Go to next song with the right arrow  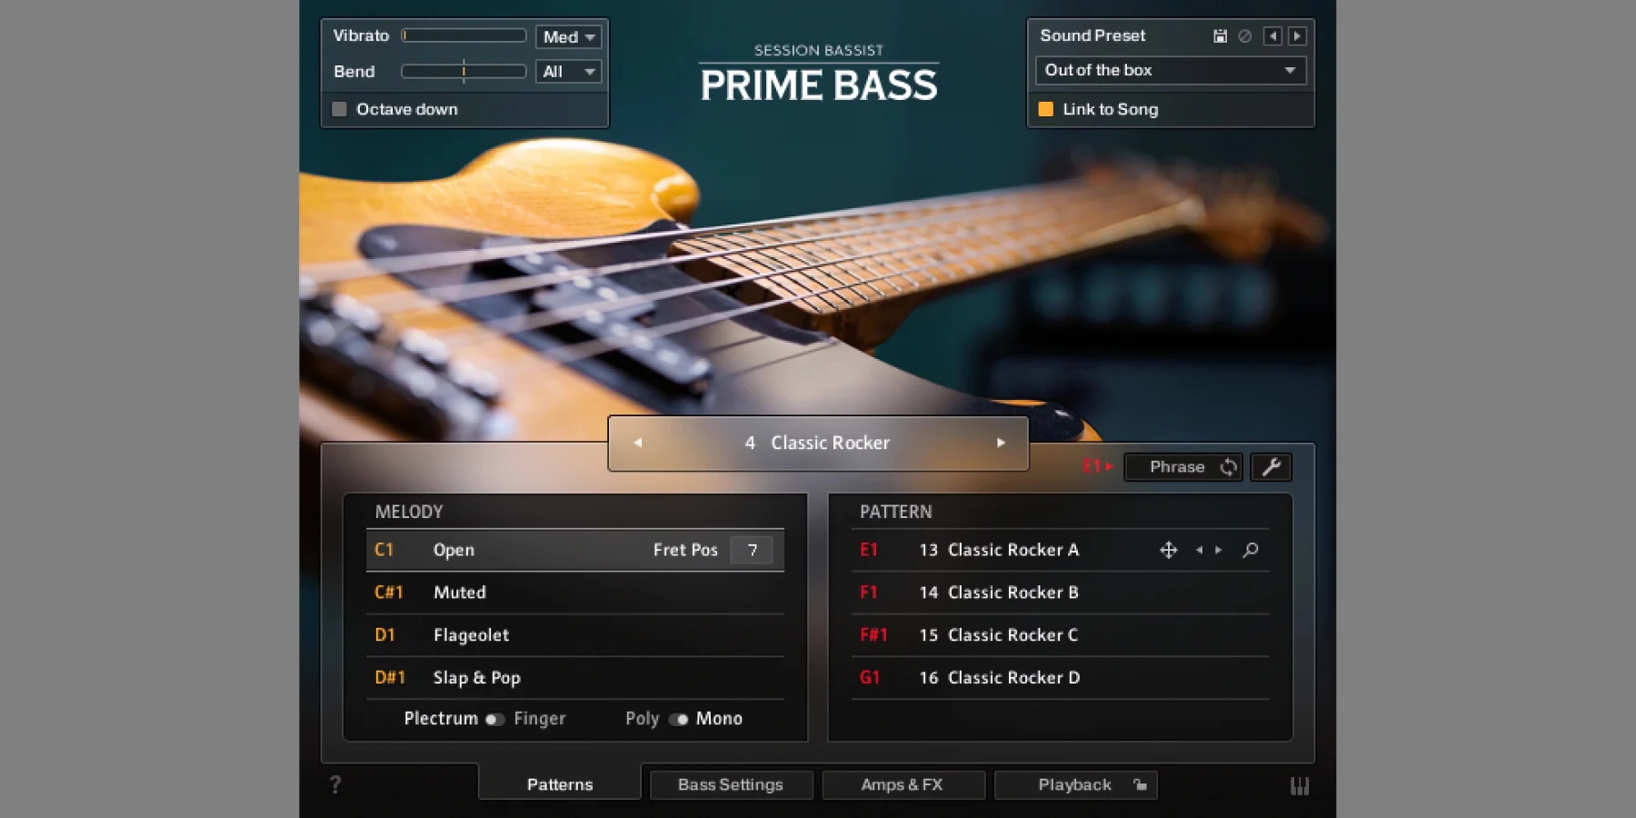pos(1001,443)
